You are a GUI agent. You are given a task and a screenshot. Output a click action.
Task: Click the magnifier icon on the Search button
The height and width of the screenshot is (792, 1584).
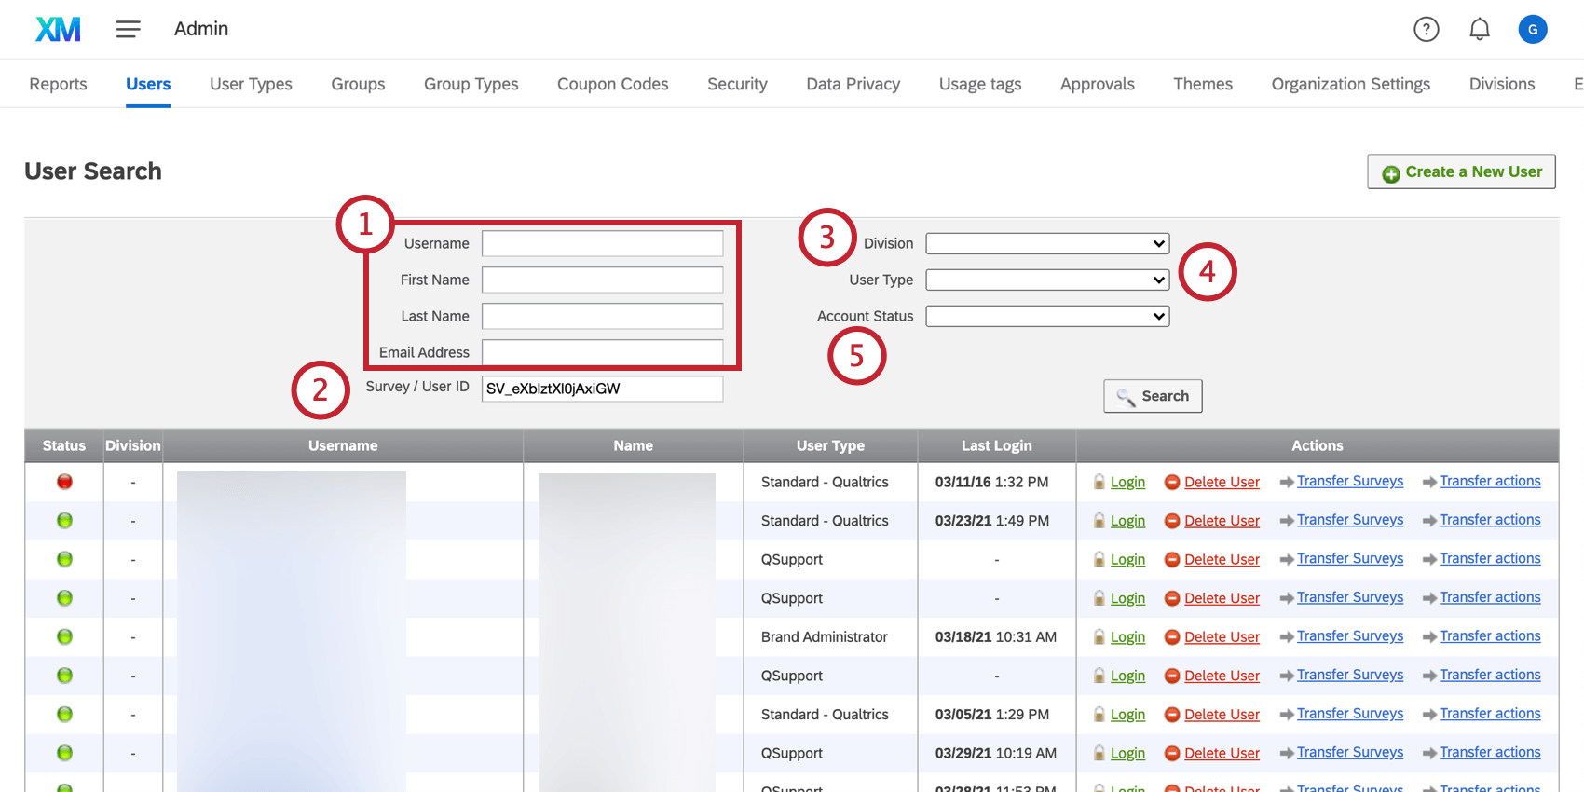(x=1126, y=397)
